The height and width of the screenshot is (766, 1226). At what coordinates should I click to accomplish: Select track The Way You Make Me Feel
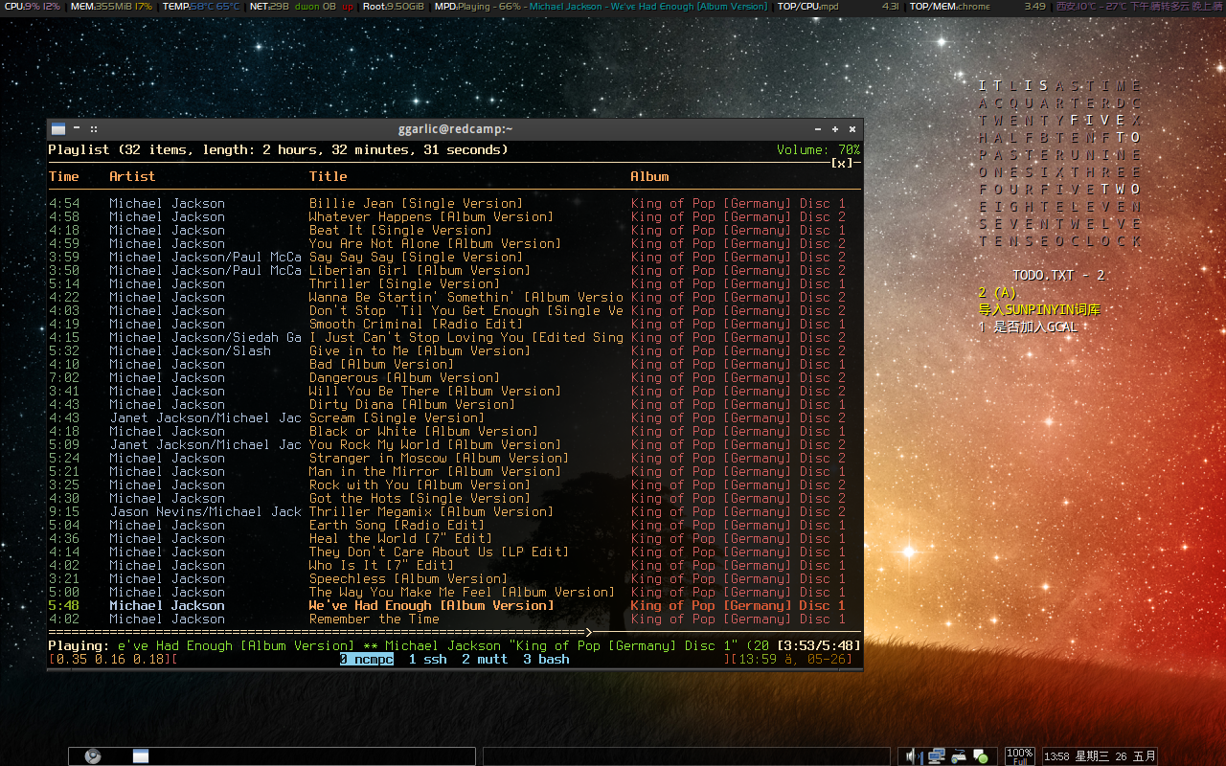462,592
